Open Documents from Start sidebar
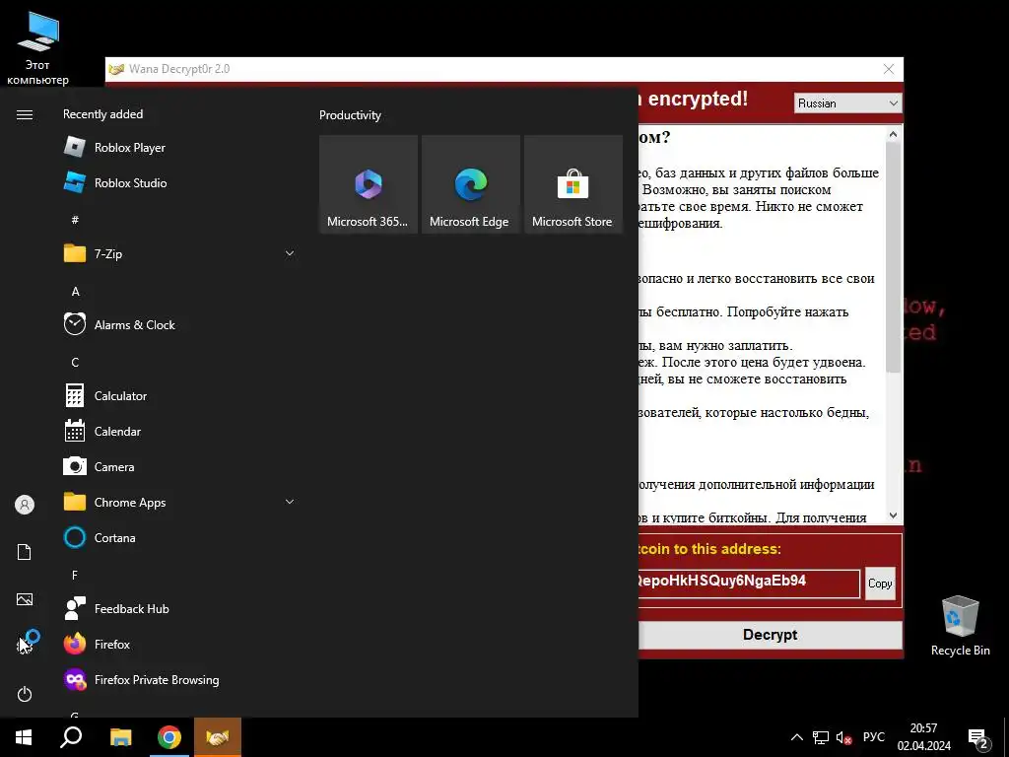Image resolution: width=1009 pixels, height=757 pixels. (x=25, y=552)
